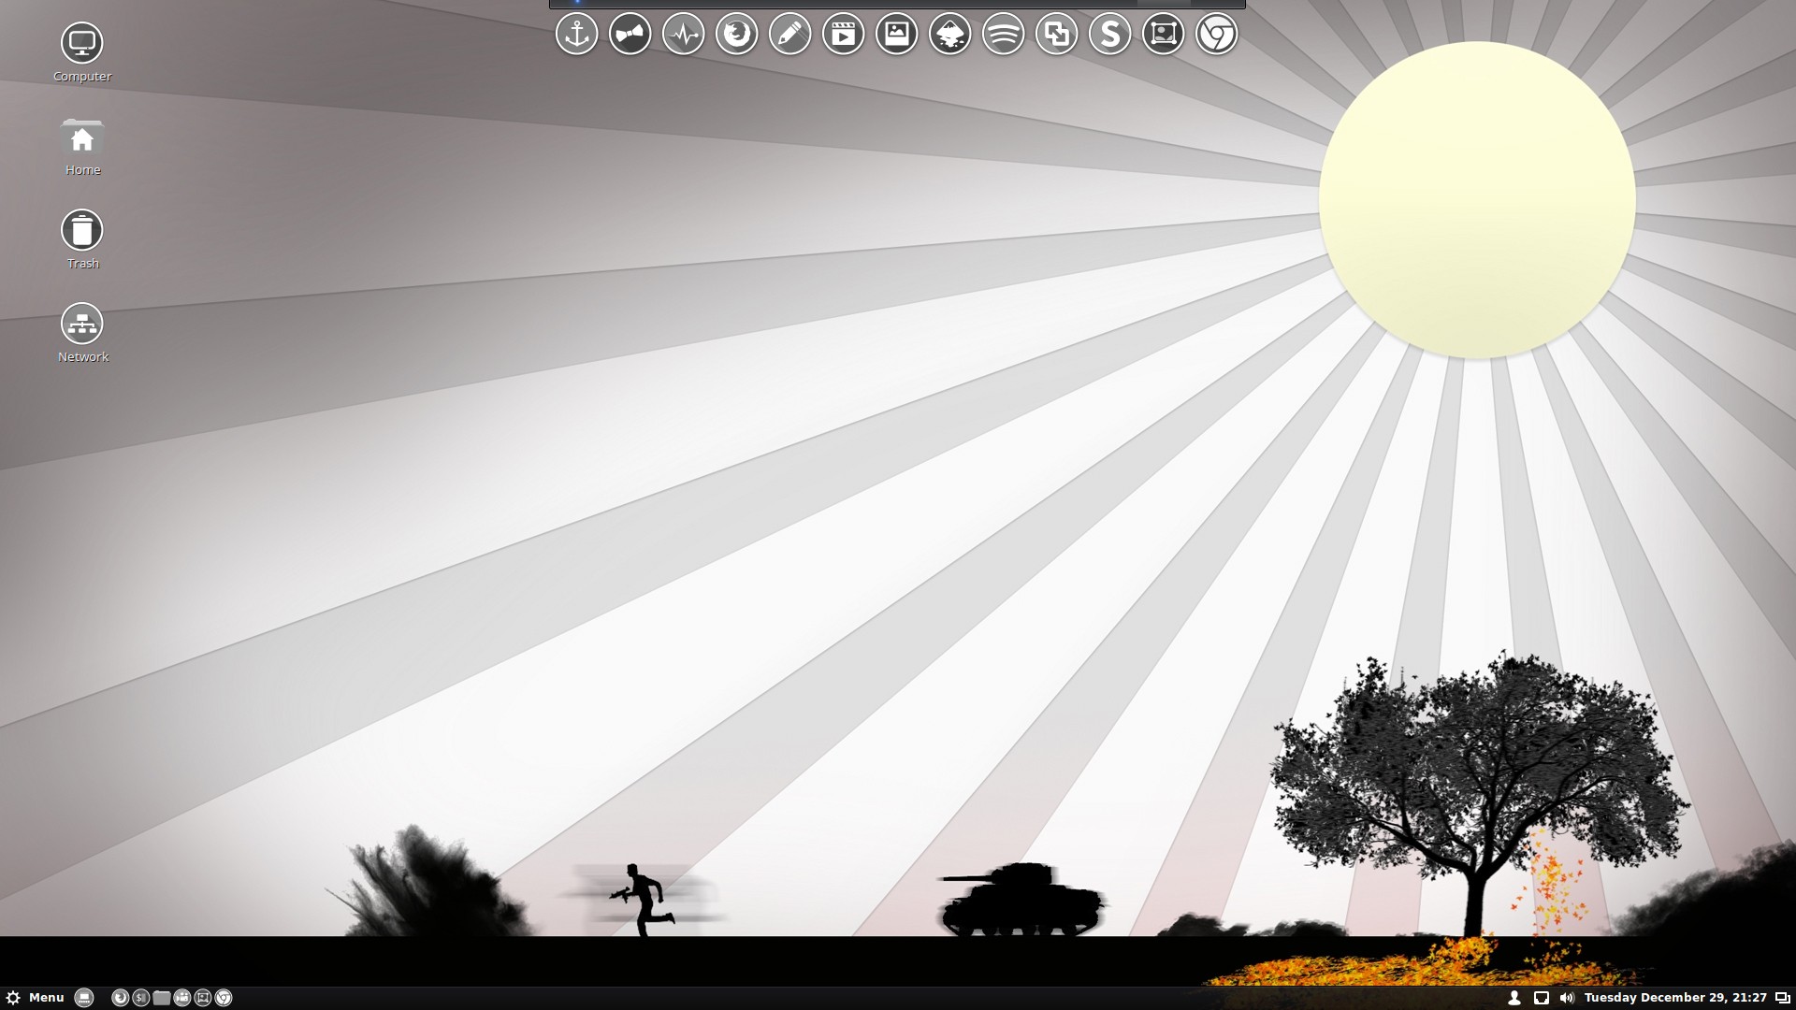Viewport: 1796px width, 1010px height.
Task: Click the show desktop panel icon
Action: pos(84,998)
